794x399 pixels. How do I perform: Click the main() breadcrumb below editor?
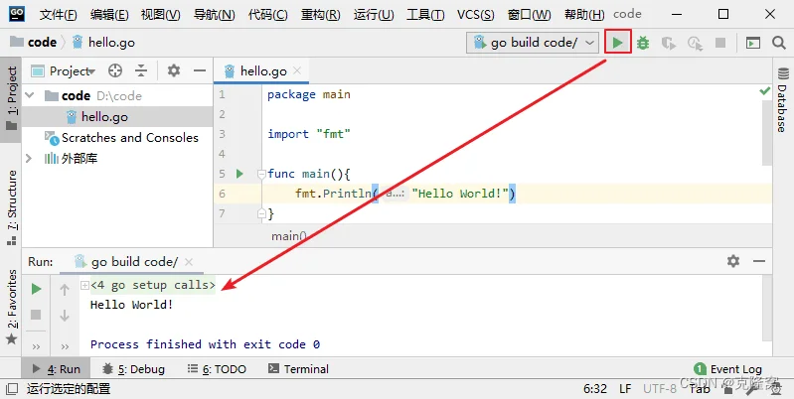289,236
